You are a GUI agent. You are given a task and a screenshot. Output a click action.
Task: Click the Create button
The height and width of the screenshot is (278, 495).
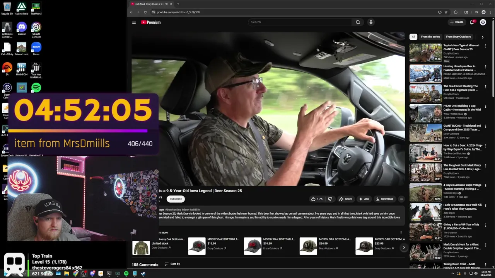(457, 22)
